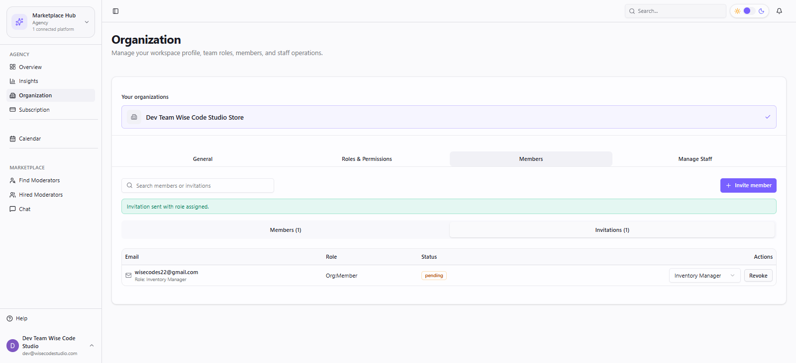This screenshot has height=363, width=796.
Task: Open Calendar from the sidebar
Action: pyautogui.click(x=51, y=139)
